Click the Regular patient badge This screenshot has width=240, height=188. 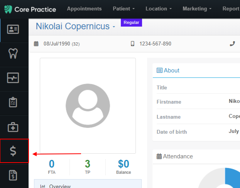click(131, 22)
